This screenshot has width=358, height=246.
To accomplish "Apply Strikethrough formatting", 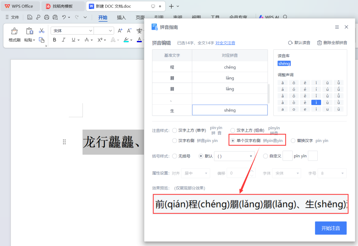I will point(87,40).
